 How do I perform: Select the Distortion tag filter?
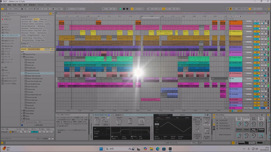pos(44,19)
